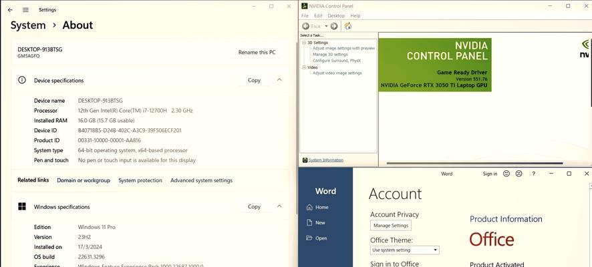The height and width of the screenshot is (267, 592).
Task: Click Back arrow in NVIDIA Control Panel
Action: [x=306, y=26]
